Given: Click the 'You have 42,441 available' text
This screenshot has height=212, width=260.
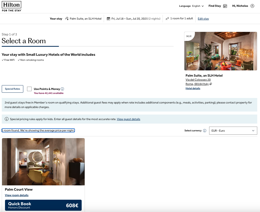Looking at the screenshot, I should click(x=49, y=93).
